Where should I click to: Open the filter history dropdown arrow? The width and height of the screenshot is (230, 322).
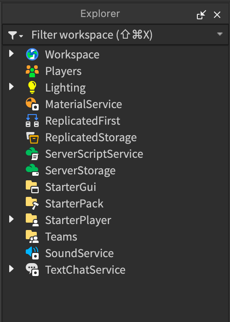220,34
